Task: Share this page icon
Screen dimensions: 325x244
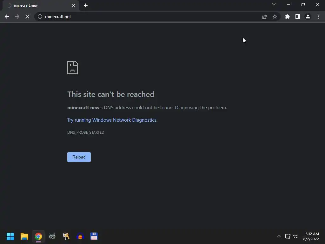Action: coord(265,17)
